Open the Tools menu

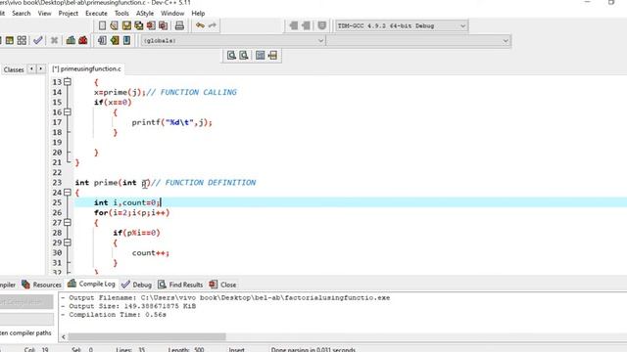click(121, 13)
